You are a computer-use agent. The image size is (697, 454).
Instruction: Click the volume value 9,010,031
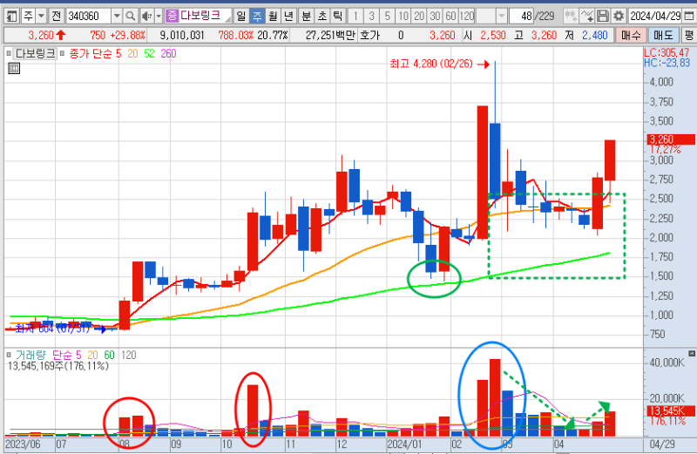(182, 35)
